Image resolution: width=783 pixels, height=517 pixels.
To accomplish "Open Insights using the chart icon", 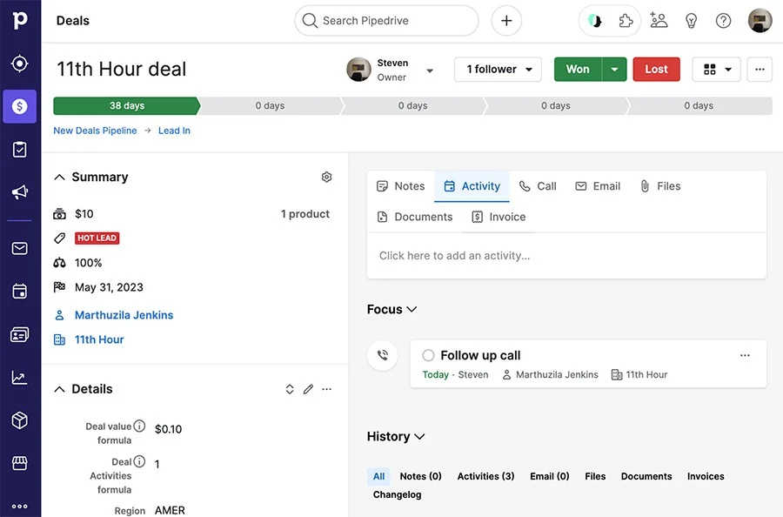I will 19,377.
